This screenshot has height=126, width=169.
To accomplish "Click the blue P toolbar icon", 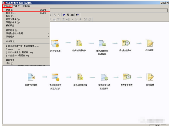I will tap(64, 15).
